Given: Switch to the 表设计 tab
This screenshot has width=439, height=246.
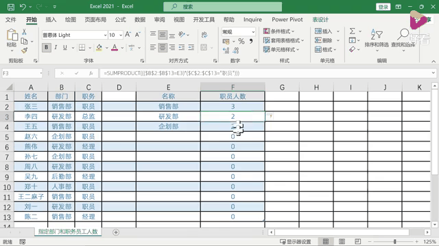Looking at the screenshot, I should point(320,20).
